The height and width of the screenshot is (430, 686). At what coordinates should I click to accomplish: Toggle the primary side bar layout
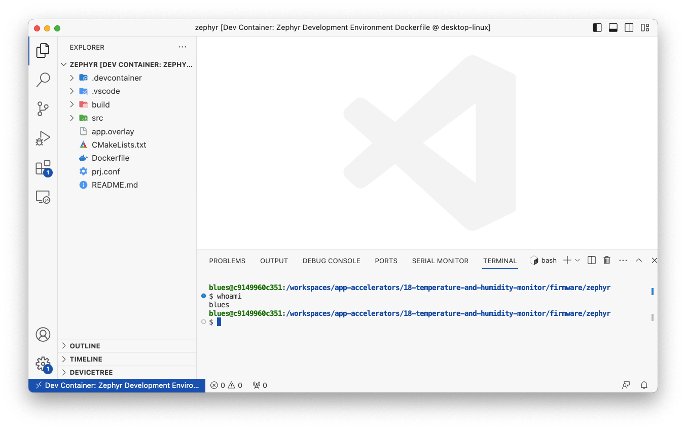click(x=597, y=28)
